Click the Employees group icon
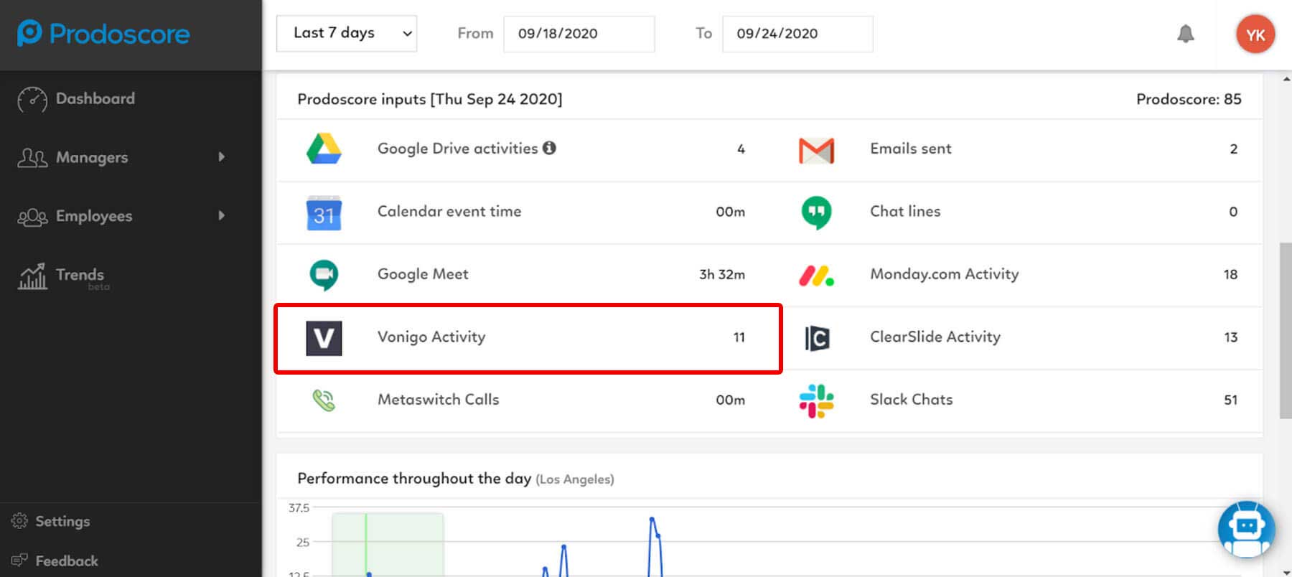Viewport: 1292px width, 577px height. [x=32, y=217]
